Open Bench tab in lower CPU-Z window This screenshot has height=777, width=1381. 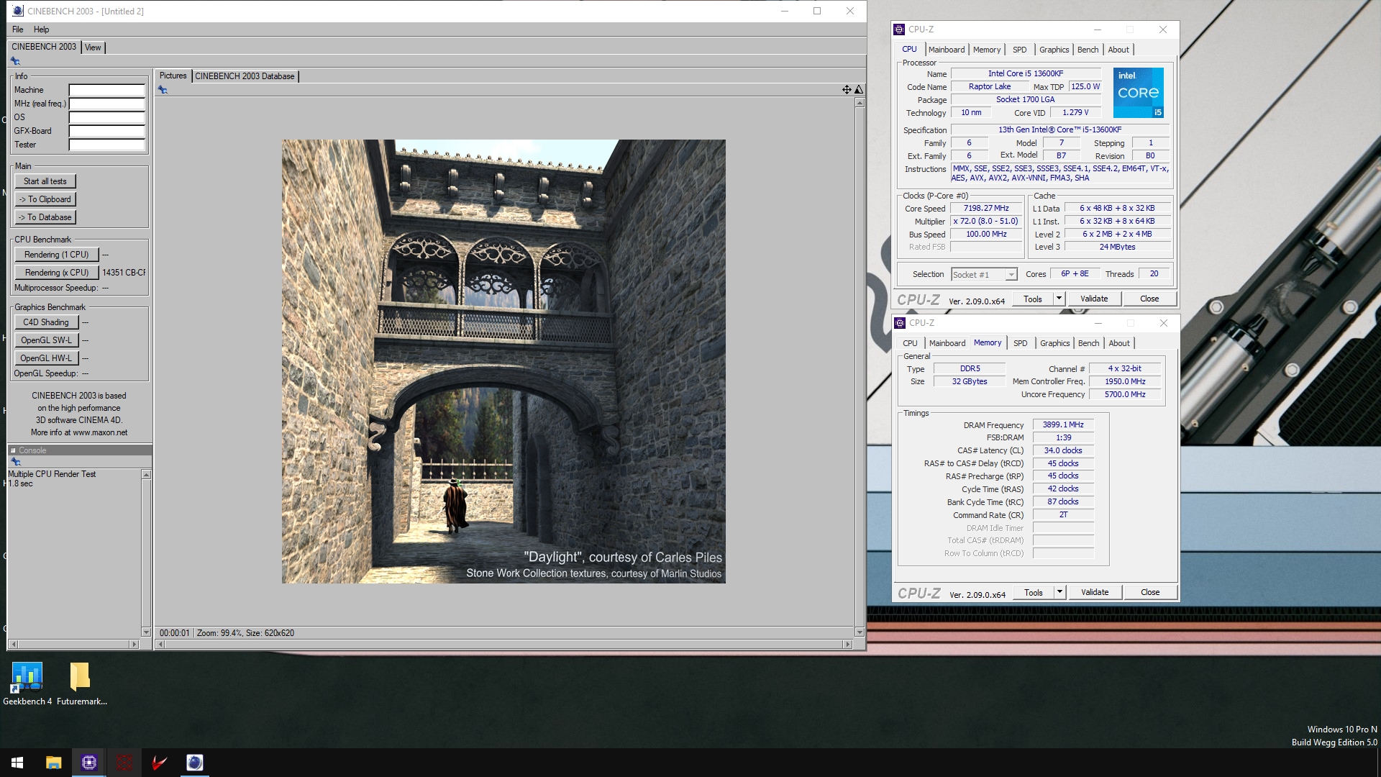1088,343
